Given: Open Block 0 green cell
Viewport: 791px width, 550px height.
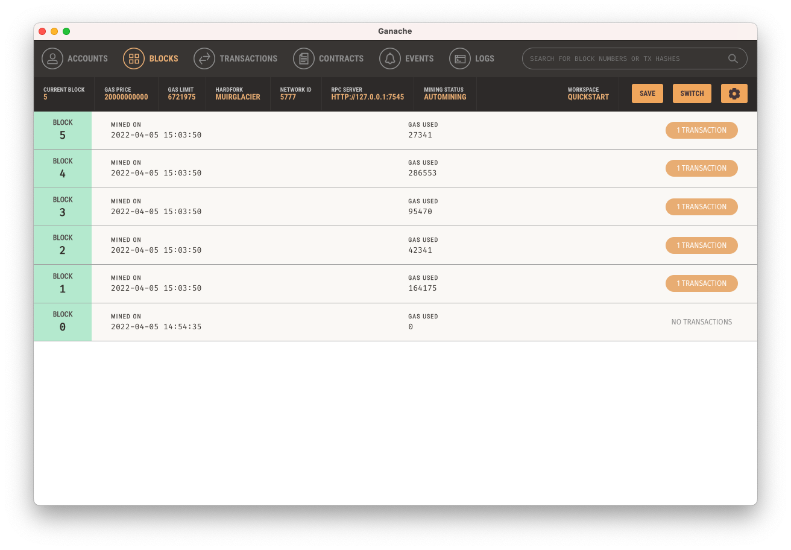Looking at the screenshot, I should (63, 322).
